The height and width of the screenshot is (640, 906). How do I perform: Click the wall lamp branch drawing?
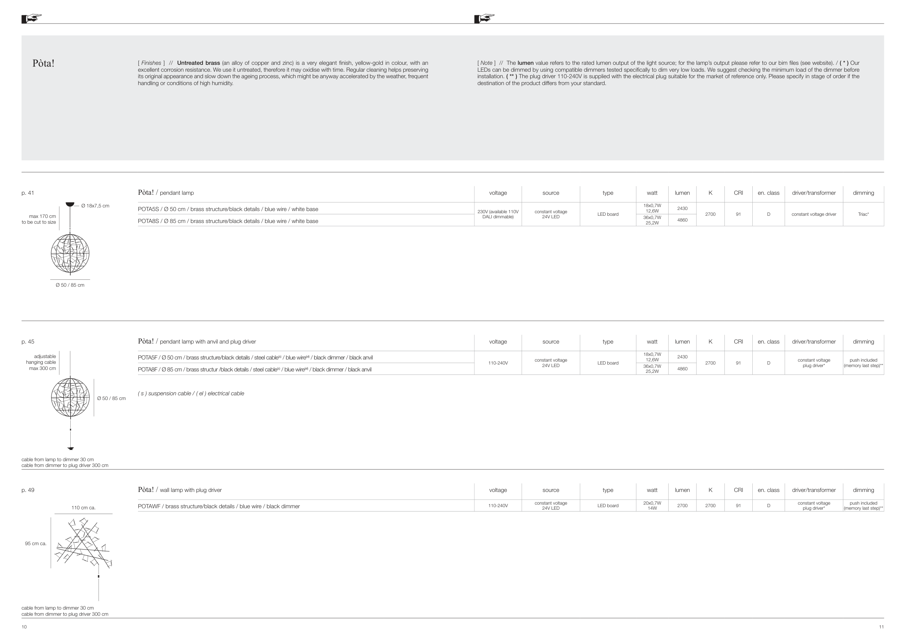(x=83, y=543)
